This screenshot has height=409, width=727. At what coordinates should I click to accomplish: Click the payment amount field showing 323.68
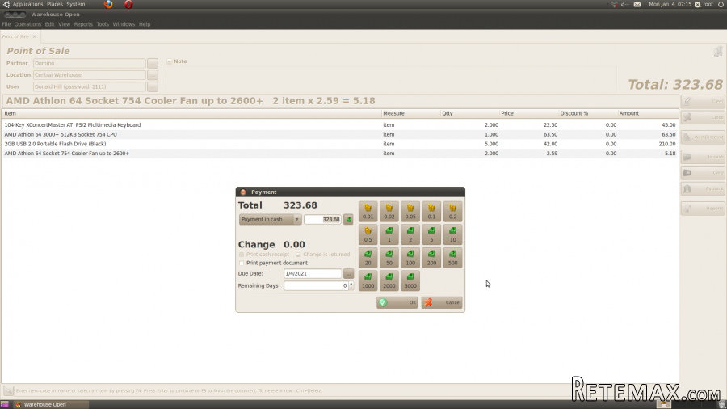322,219
